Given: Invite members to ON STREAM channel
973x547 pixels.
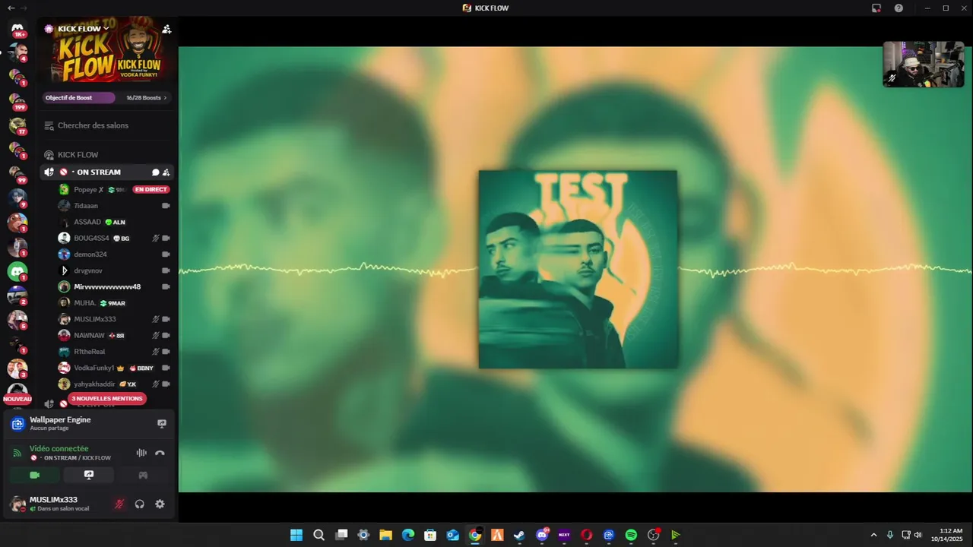Looking at the screenshot, I should tap(166, 172).
